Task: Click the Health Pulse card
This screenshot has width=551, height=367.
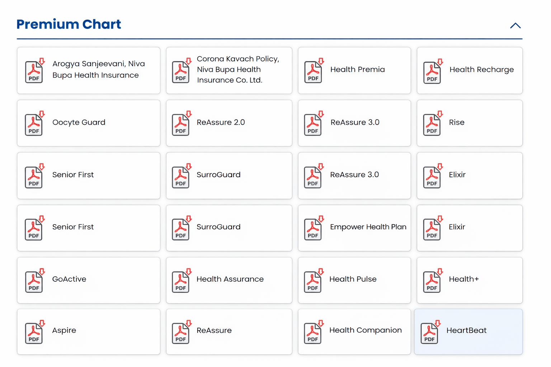Action: 354,280
